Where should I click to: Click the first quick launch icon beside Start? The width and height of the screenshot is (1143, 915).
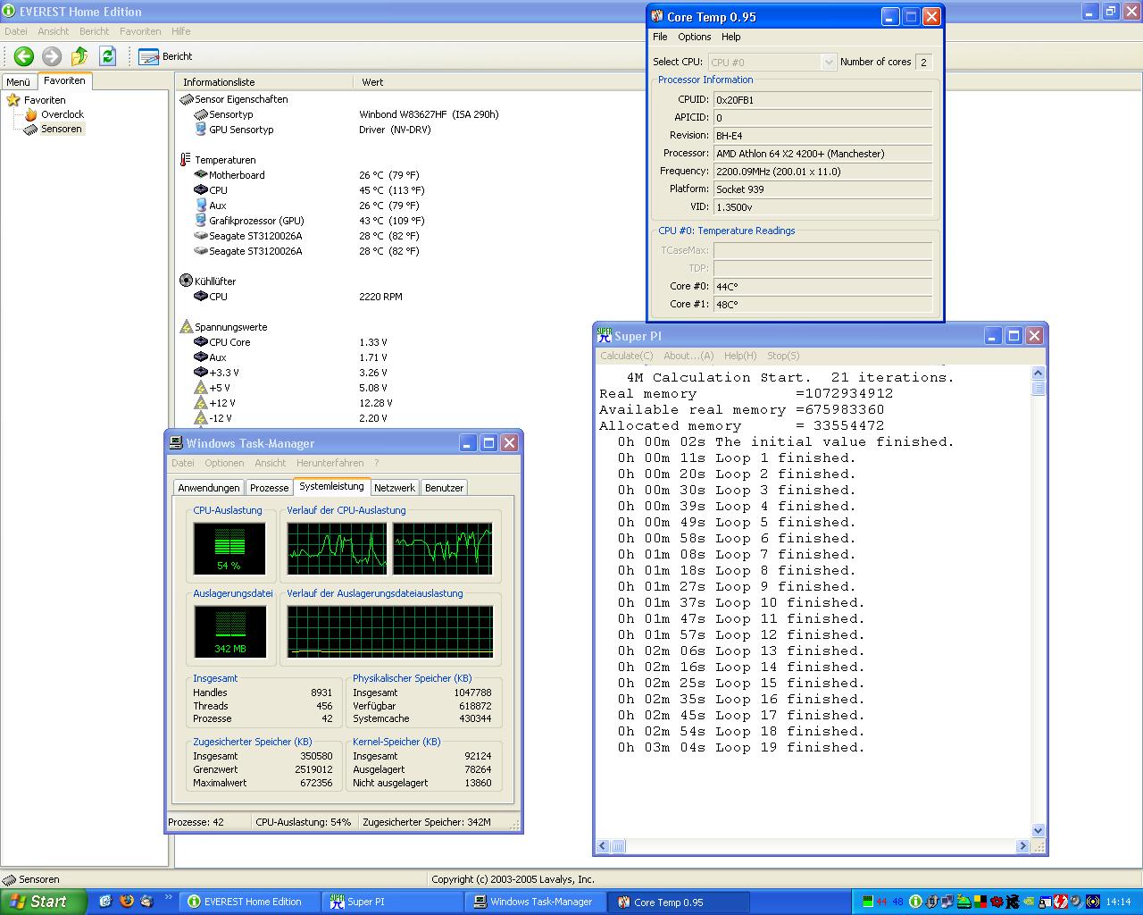click(x=105, y=901)
